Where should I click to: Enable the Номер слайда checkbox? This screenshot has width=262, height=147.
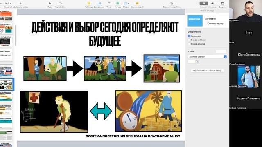189,44
